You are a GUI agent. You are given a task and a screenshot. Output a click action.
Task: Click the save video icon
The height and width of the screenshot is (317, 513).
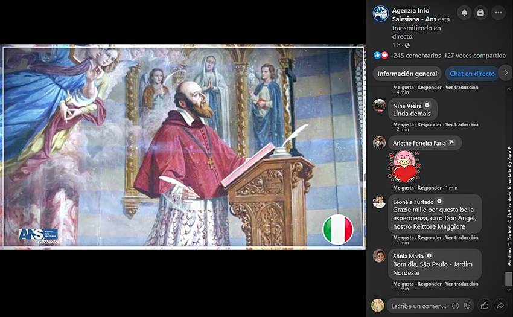point(480,13)
